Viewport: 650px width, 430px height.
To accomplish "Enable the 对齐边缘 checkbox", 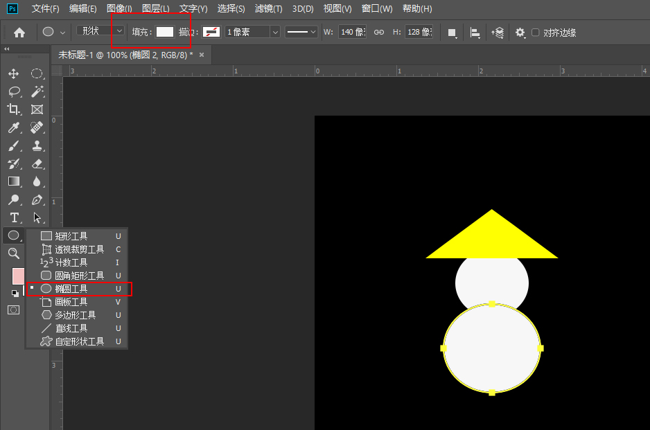I will (535, 33).
